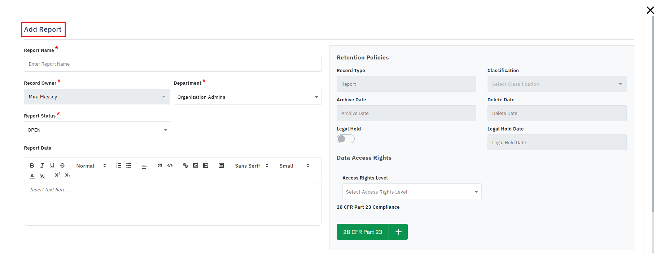The height and width of the screenshot is (275, 660).
Task: Click the 28 CFR Part 23 Compliance label
Action: coord(368,207)
